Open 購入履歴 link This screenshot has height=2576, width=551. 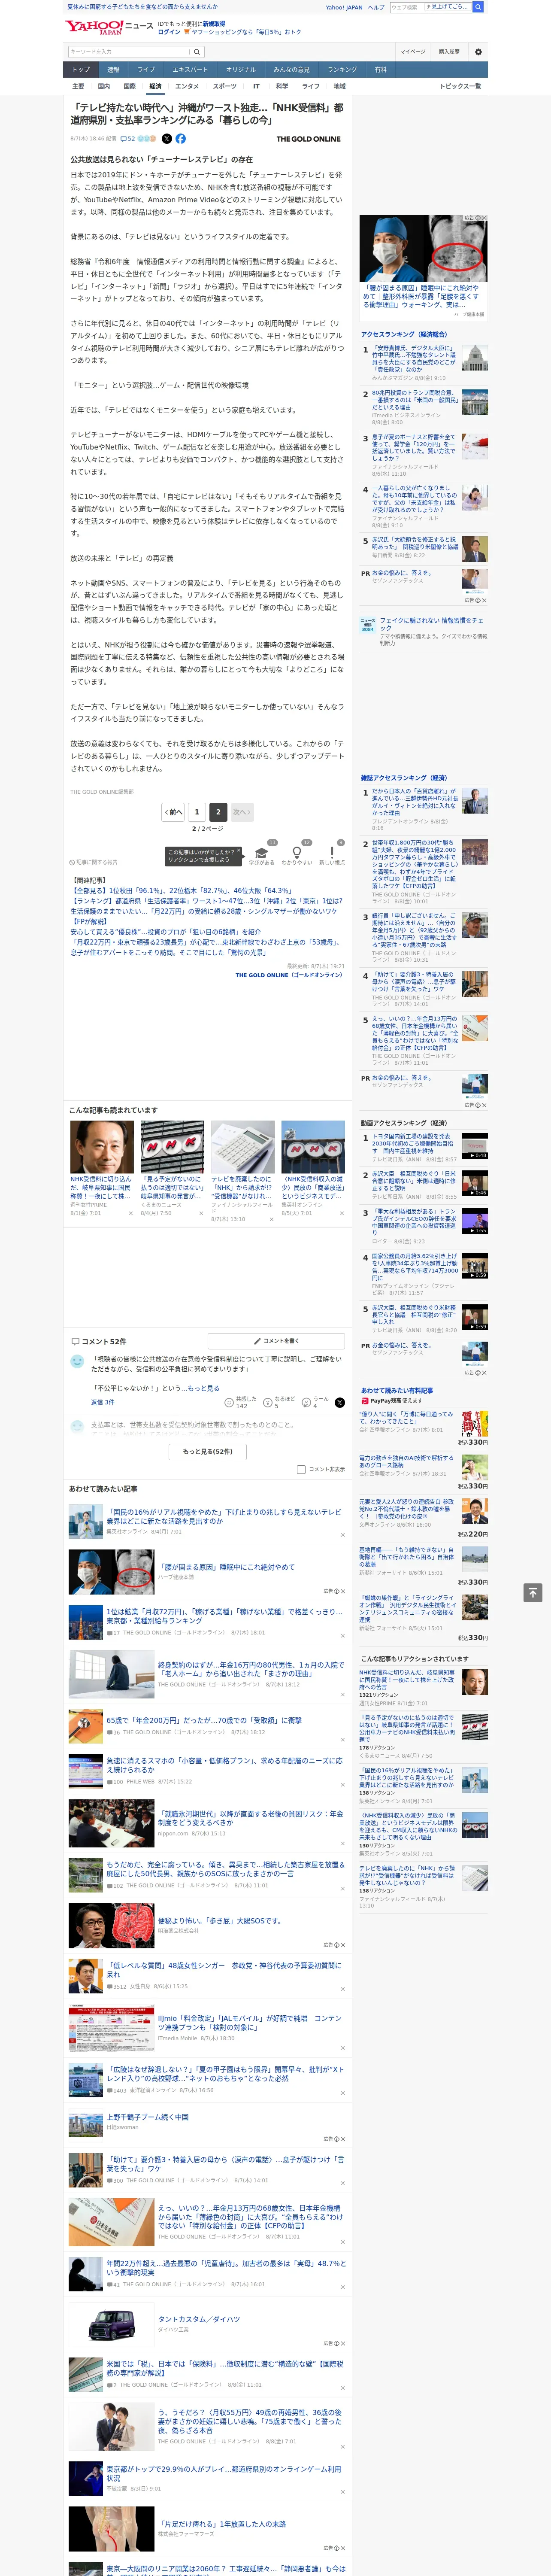449,51
